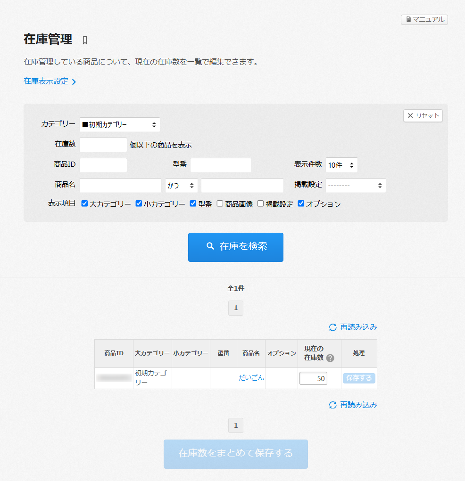Click the だいこん product name link
The height and width of the screenshot is (481, 465).
click(x=251, y=378)
